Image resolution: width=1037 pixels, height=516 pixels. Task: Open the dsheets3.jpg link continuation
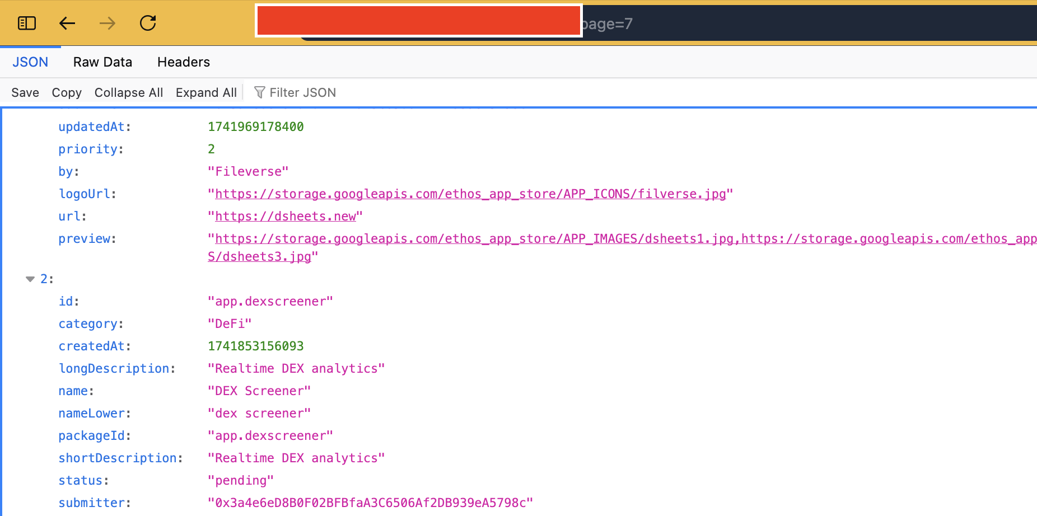[259, 256]
